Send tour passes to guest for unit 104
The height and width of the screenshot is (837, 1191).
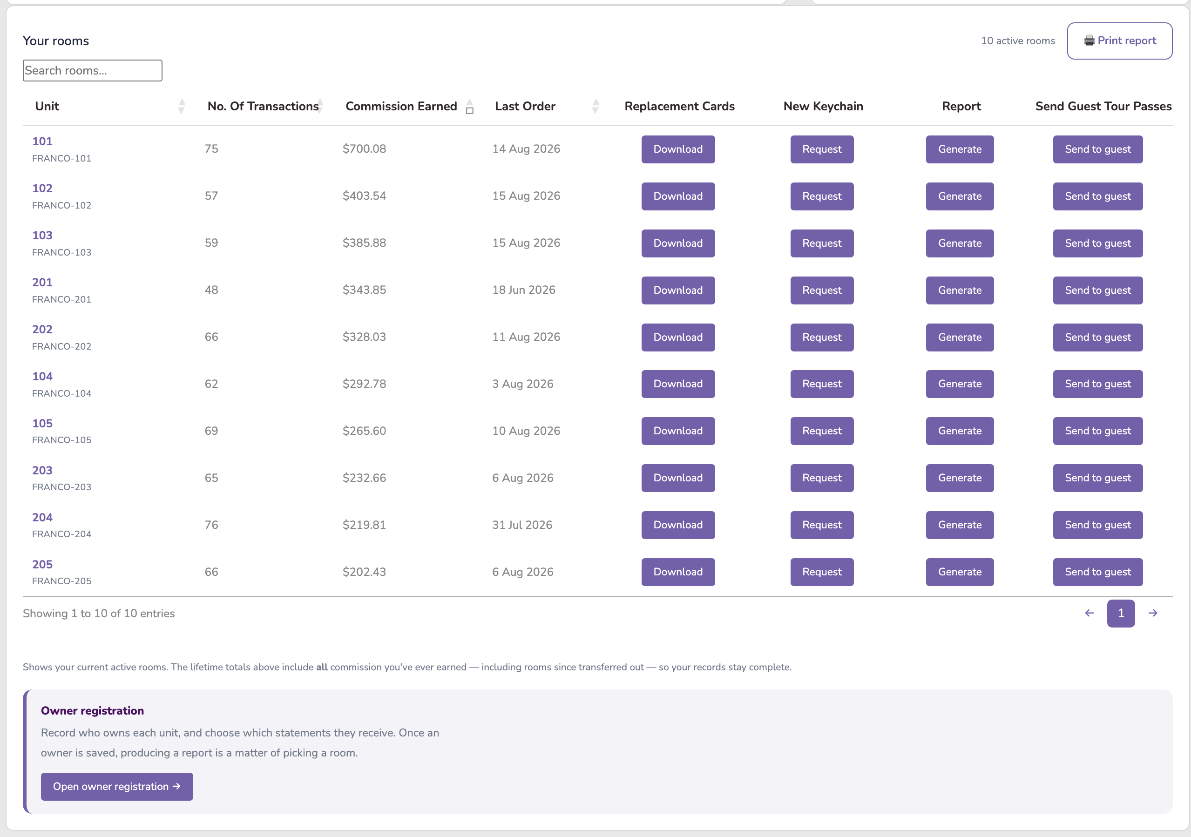tap(1097, 384)
